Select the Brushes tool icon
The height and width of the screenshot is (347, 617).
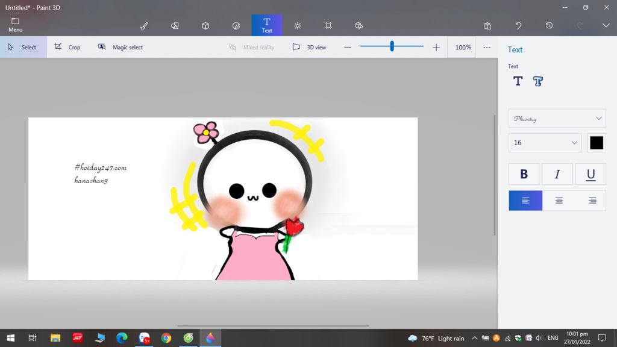(144, 26)
